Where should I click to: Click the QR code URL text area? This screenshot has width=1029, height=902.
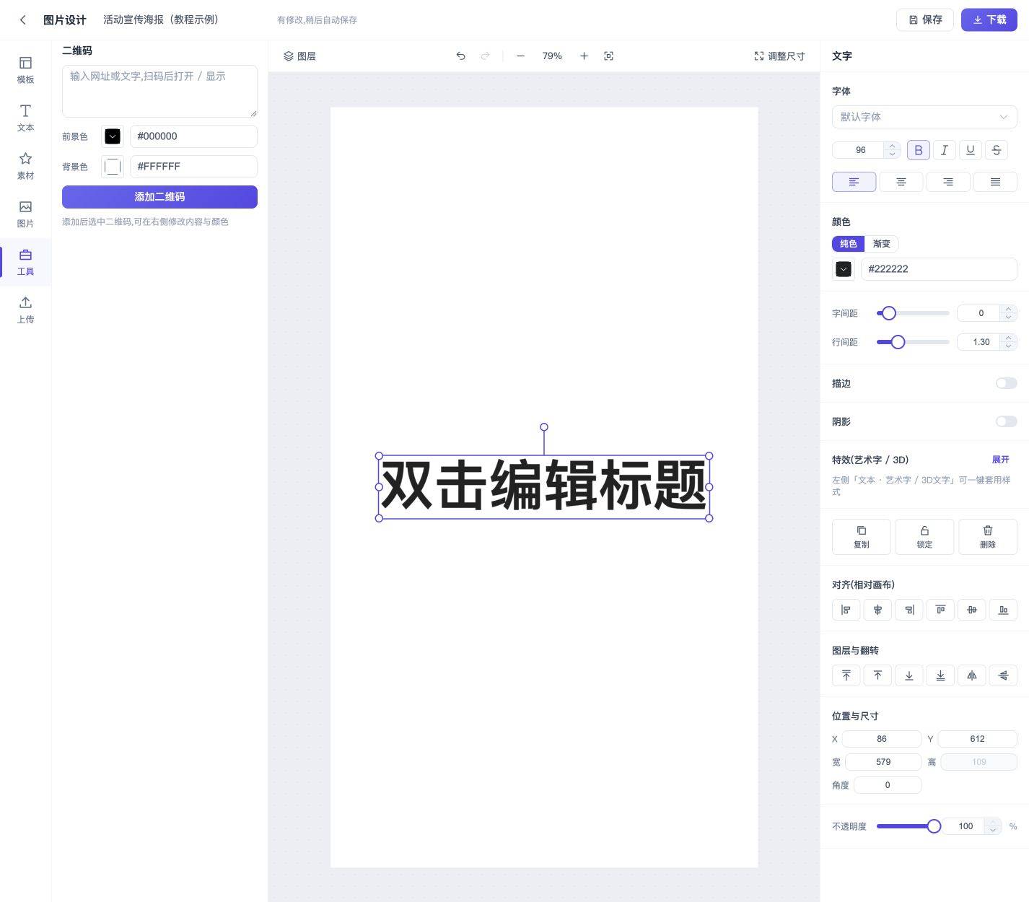tap(159, 91)
